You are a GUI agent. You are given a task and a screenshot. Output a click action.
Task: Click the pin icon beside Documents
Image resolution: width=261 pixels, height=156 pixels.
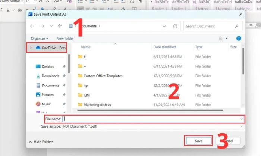(x=64, y=85)
